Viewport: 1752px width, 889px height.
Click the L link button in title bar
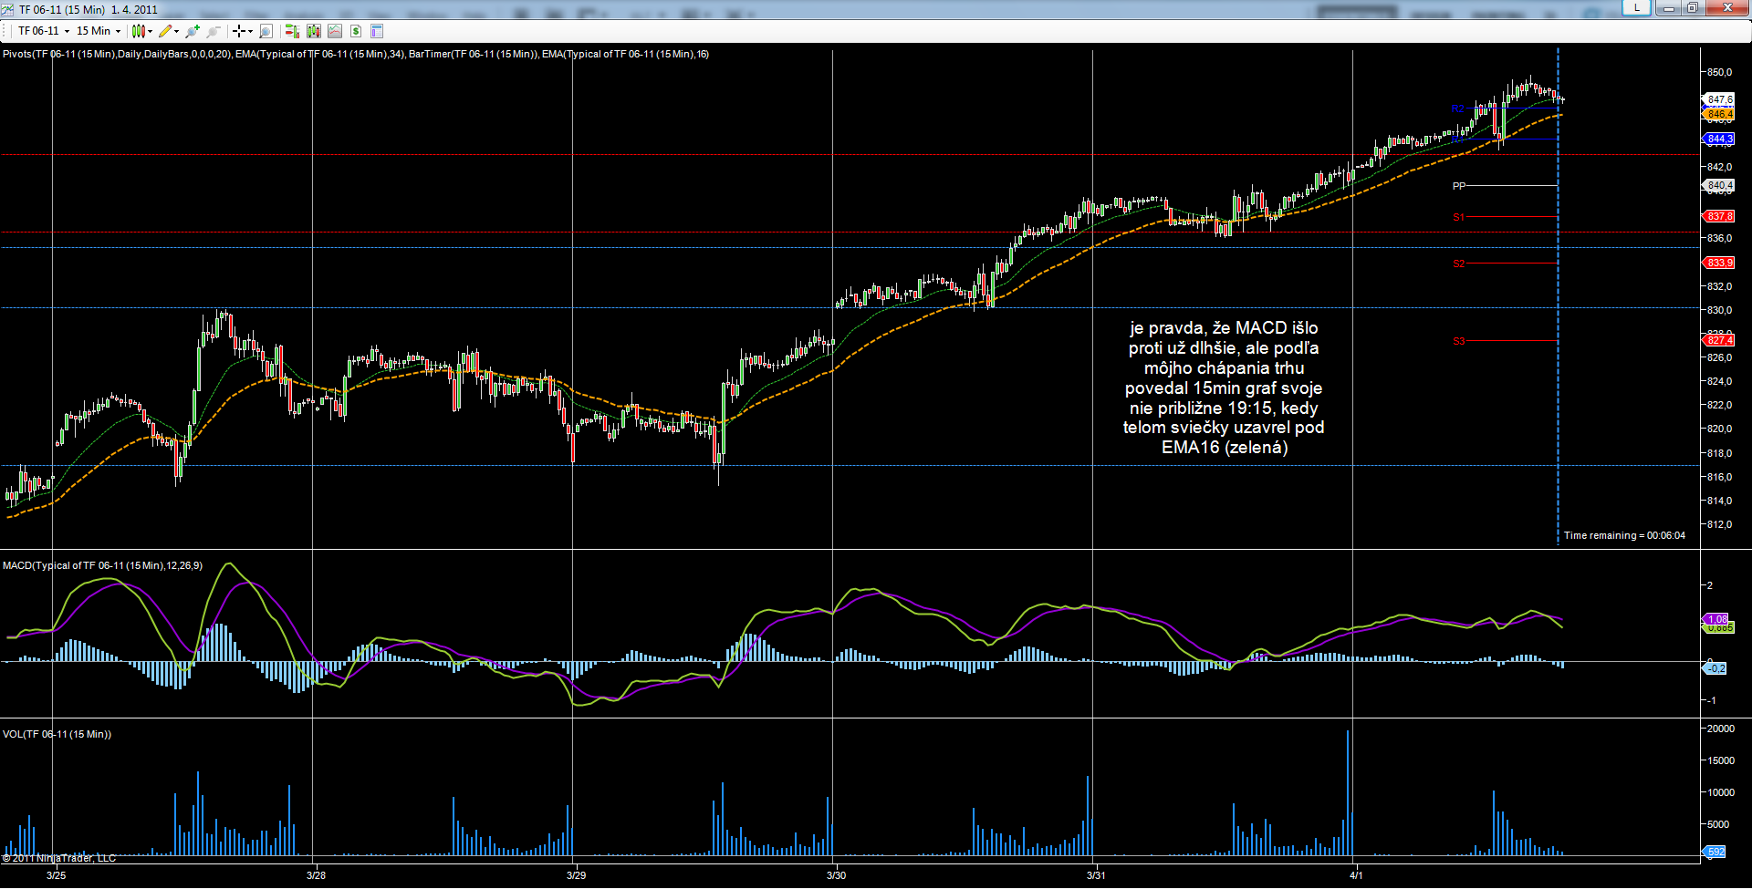coord(1637,7)
